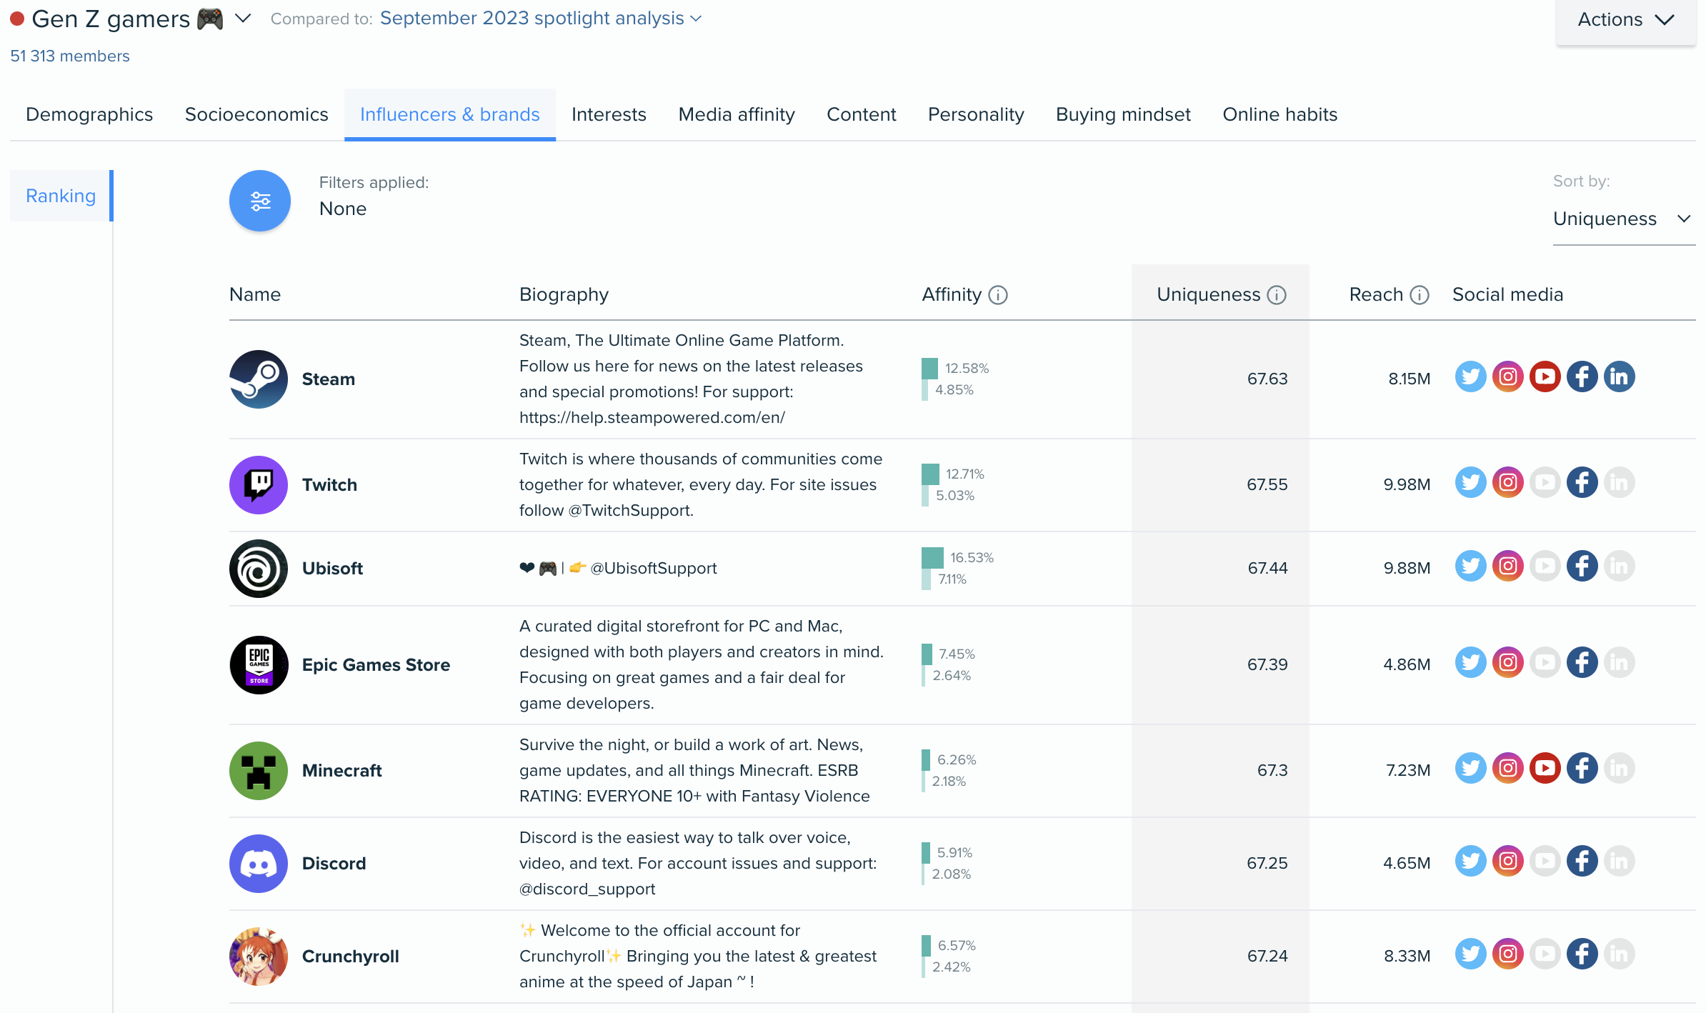The height and width of the screenshot is (1013, 1706).
Task: Switch to the Socioeconomics tab
Action: [256, 114]
